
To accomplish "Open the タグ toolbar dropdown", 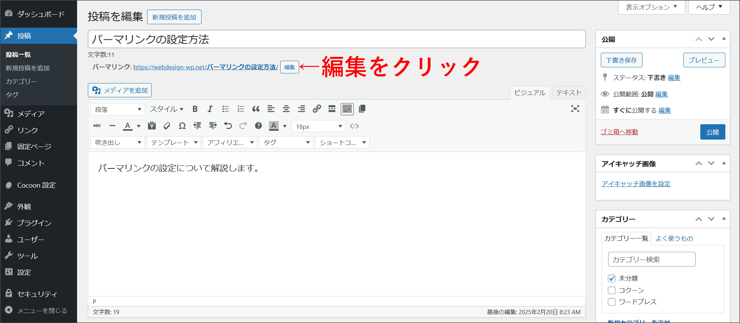I will pos(286,143).
